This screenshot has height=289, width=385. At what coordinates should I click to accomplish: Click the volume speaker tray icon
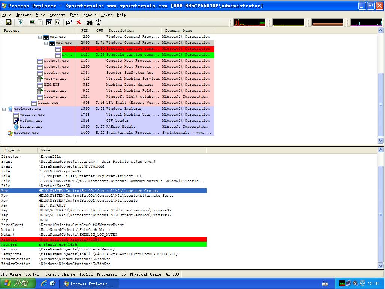355,284
